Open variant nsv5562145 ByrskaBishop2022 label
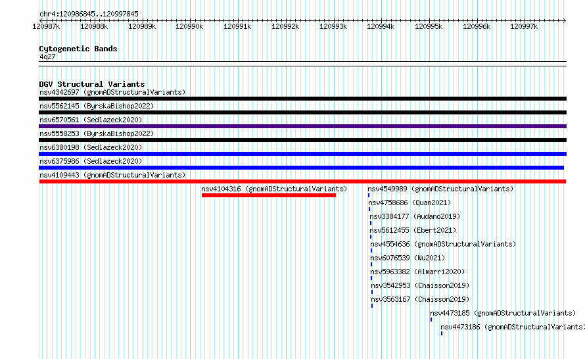The width and height of the screenshot is (585, 359). (x=97, y=106)
